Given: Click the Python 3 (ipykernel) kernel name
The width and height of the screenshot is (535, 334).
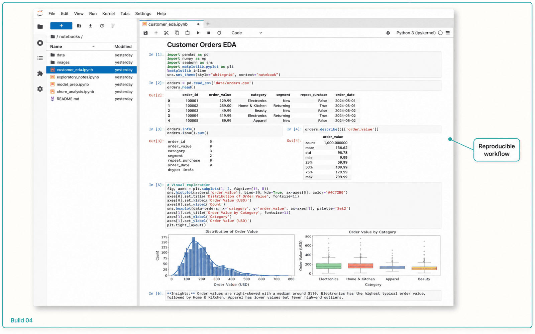Looking at the screenshot, I should tap(416, 33).
